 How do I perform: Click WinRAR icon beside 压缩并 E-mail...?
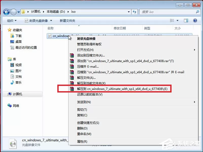pyautogui.click(x=72, y=66)
